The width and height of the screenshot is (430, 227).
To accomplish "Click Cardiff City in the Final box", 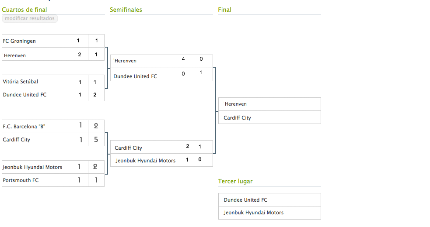I will (x=237, y=118).
